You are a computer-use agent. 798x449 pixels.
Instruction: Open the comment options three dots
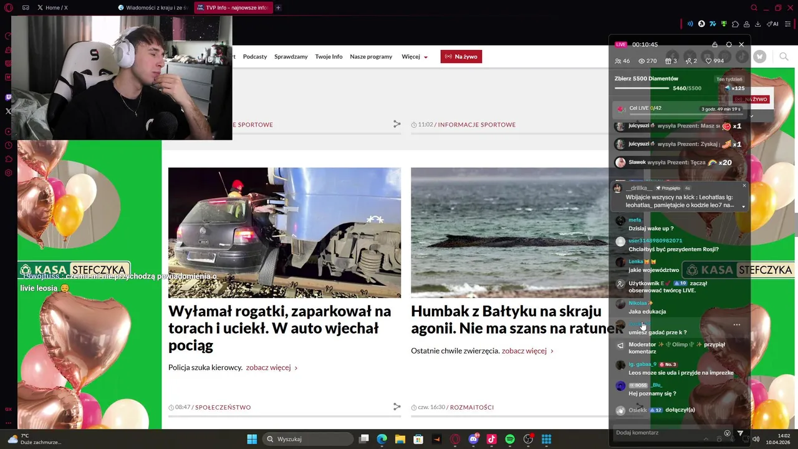(x=737, y=325)
